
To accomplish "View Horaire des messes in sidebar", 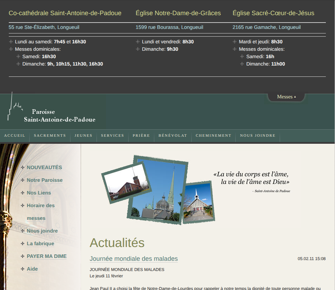I will pos(41,206).
